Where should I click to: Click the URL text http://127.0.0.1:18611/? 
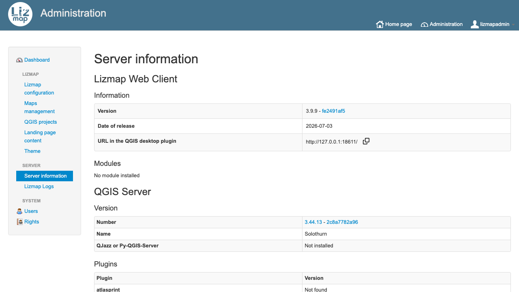click(x=332, y=142)
